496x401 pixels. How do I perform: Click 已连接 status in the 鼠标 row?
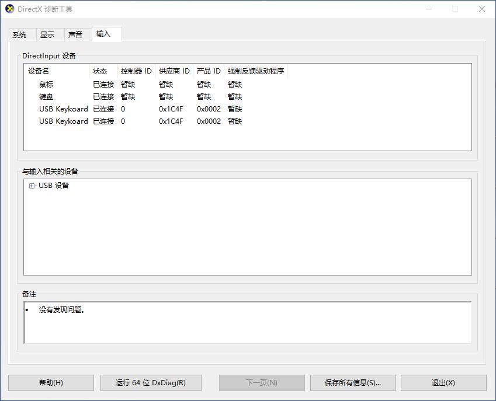(x=103, y=85)
